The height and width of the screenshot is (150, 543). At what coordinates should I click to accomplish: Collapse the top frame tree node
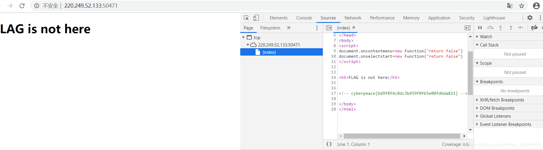pyautogui.click(x=243, y=38)
